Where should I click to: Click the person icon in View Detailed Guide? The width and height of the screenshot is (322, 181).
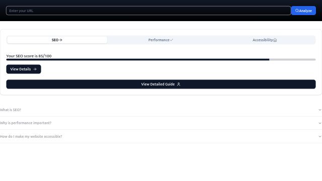click(179, 84)
